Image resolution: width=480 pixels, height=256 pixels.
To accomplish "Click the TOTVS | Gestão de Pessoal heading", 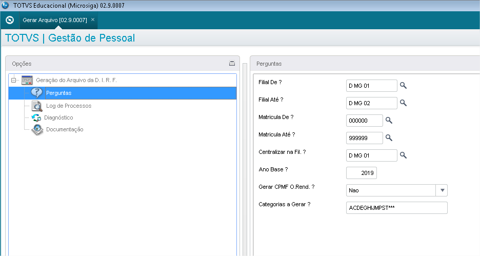I will click(70, 38).
